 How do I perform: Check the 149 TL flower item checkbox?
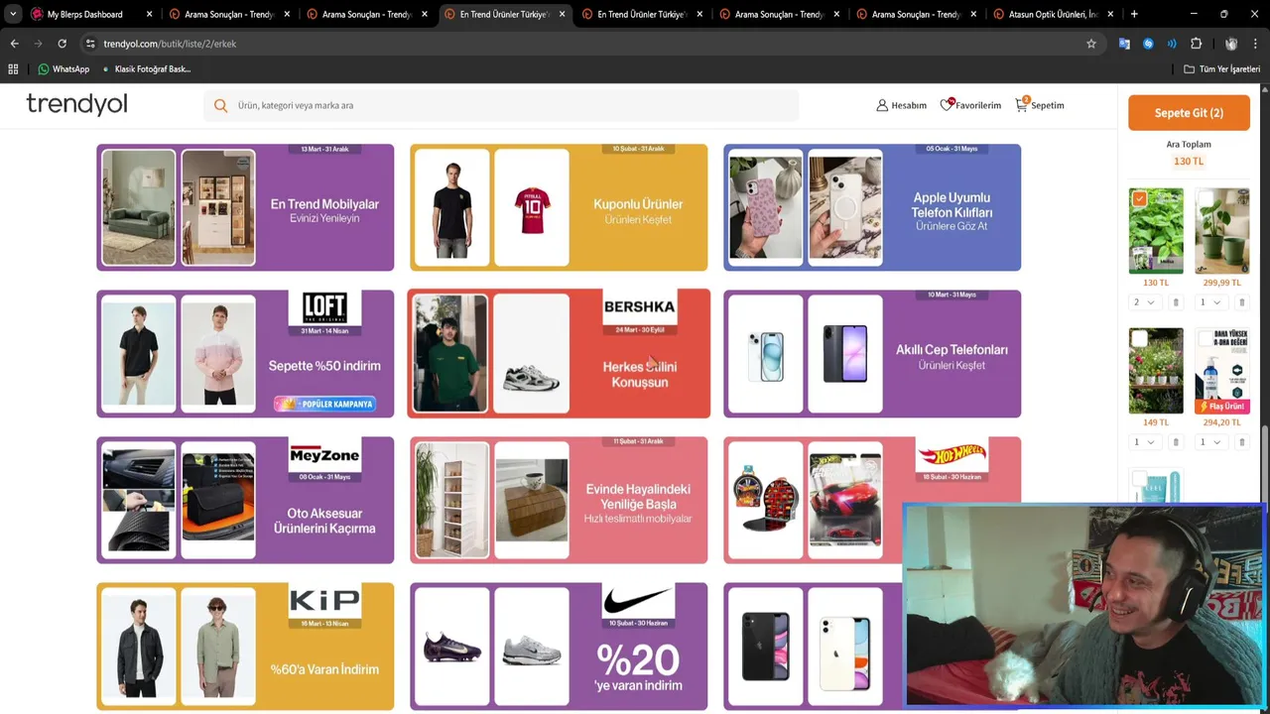1139,339
